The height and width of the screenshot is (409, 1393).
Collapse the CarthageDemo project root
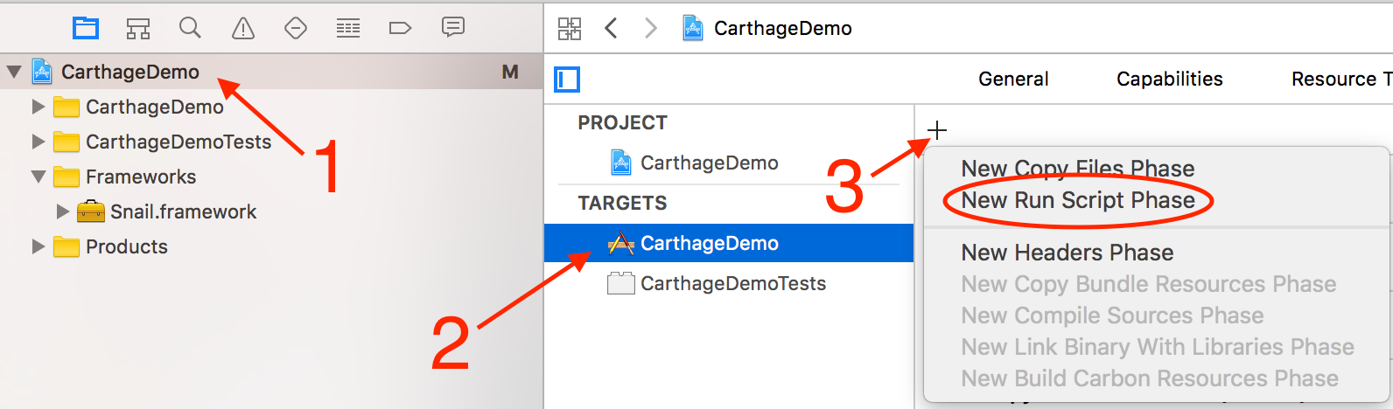coord(14,72)
